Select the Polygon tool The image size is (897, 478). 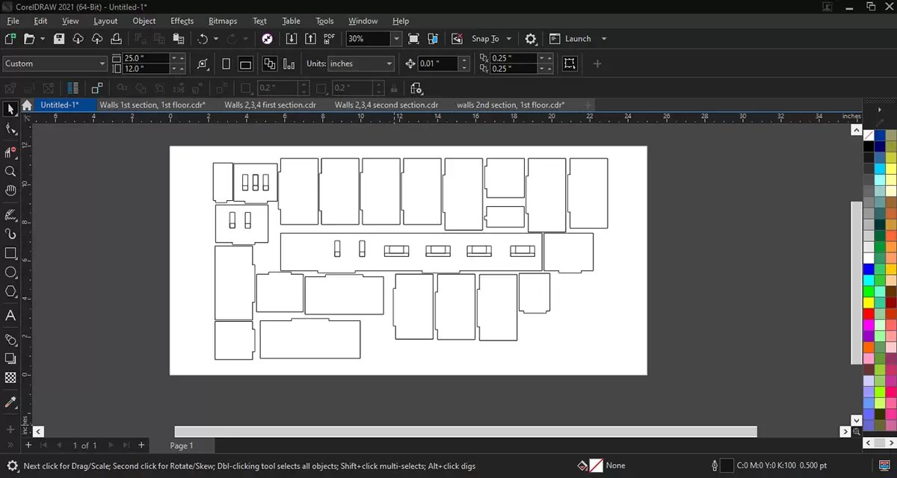(x=10, y=291)
